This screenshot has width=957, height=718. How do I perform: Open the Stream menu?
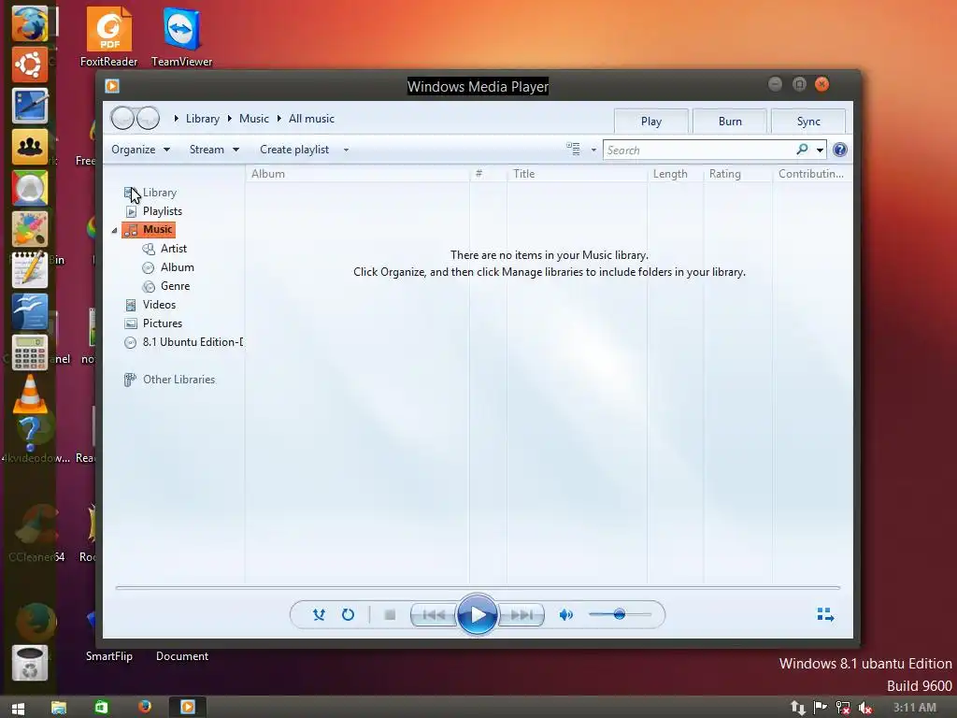[x=214, y=150]
